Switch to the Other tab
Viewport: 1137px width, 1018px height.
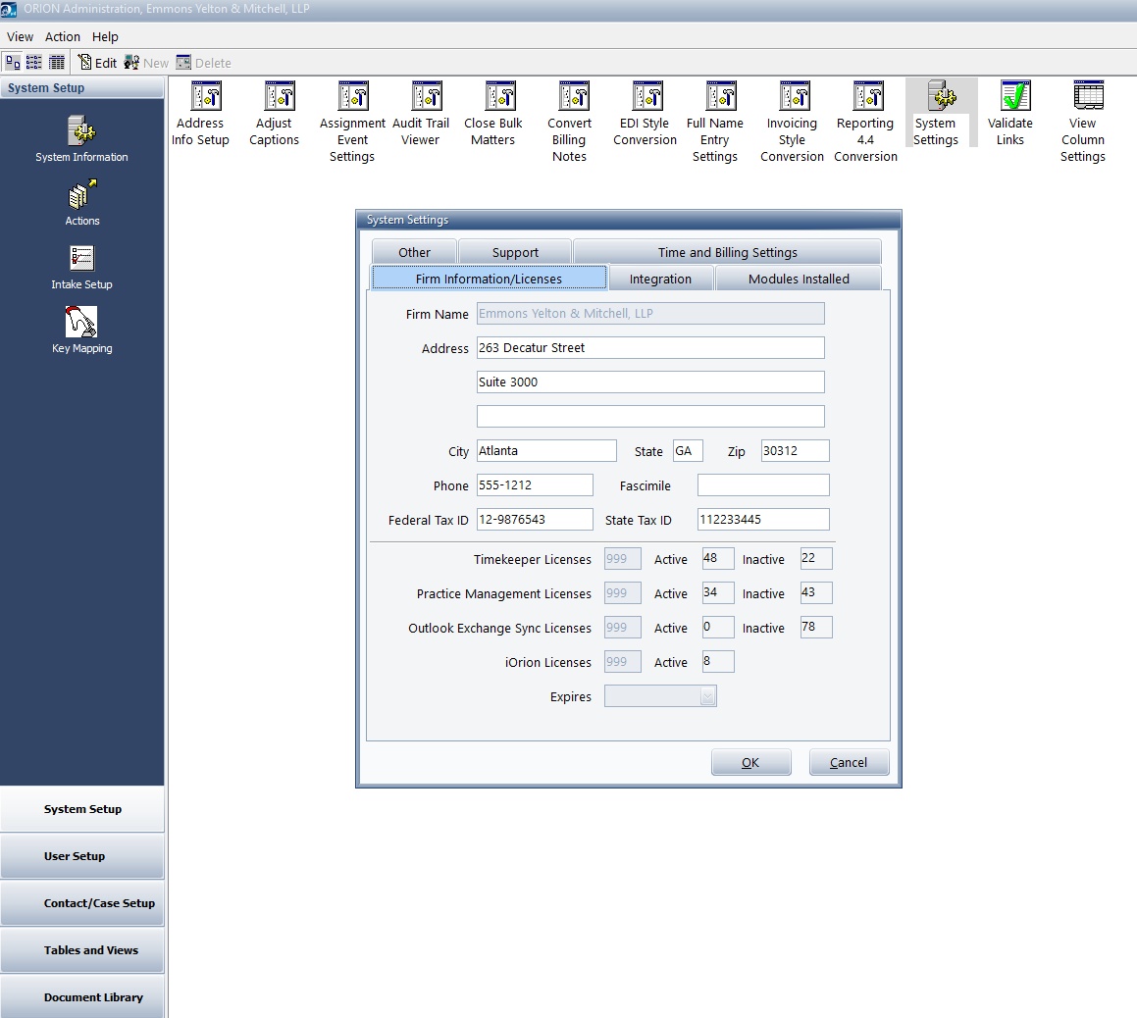(x=414, y=252)
